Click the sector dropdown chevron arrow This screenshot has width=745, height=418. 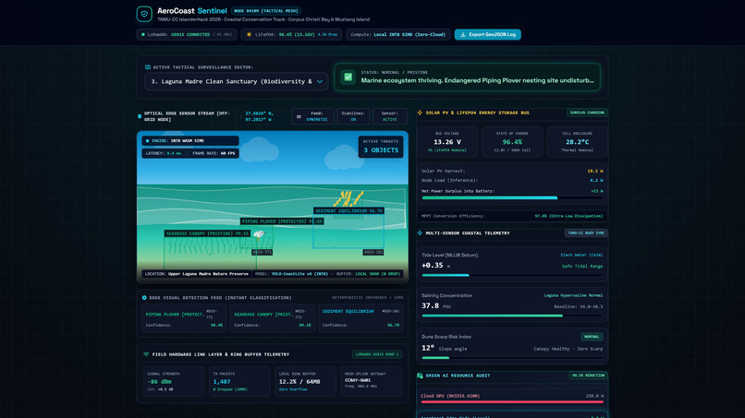click(320, 81)
